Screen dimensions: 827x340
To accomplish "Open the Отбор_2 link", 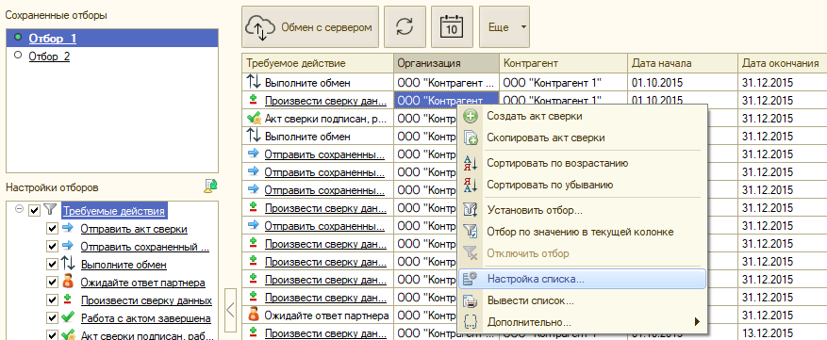I will 49,57.
